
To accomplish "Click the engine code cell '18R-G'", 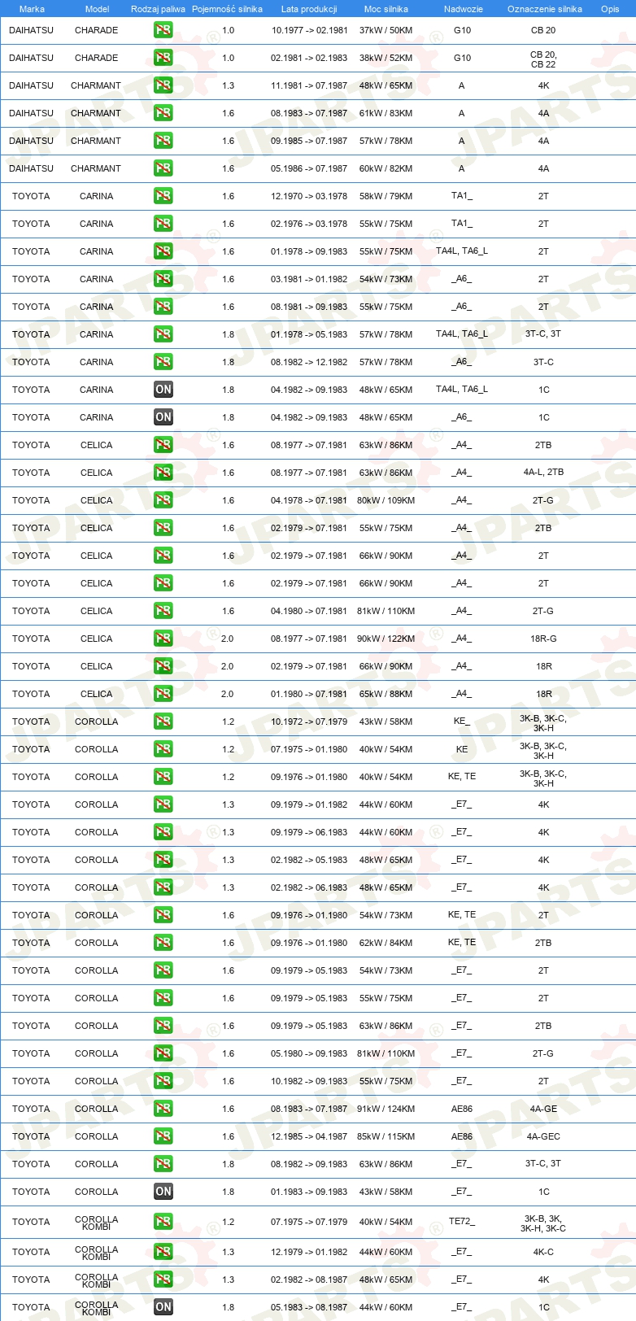I will point(543,639).
